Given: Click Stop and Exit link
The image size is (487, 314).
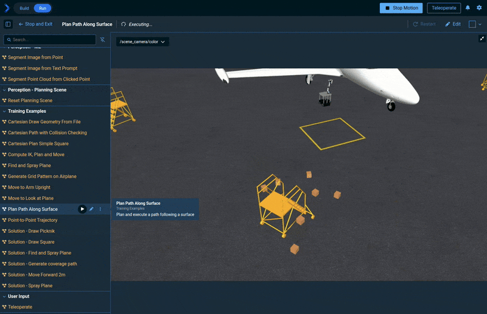Looking at the screenshot, I should [35, 24].
